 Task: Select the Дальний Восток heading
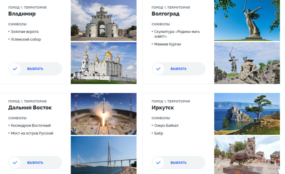[30, 108]
